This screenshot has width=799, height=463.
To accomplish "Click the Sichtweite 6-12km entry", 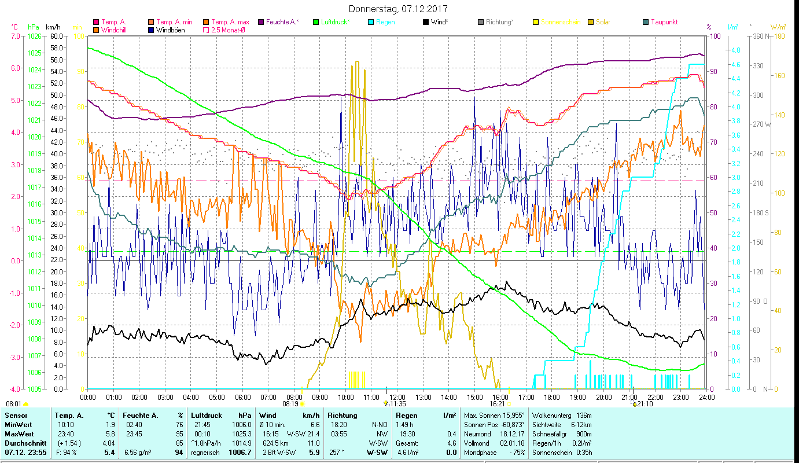I will (x=562, y=425).
